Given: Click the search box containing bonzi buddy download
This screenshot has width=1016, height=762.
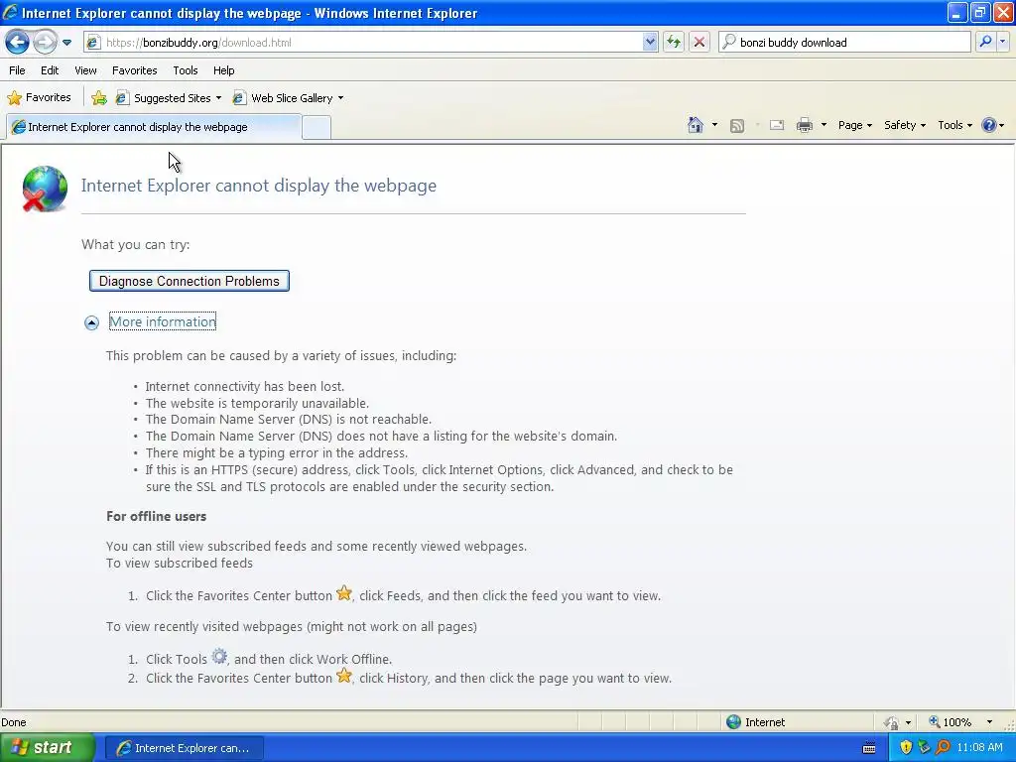Looking at the screenshot, I should [844, 42].
